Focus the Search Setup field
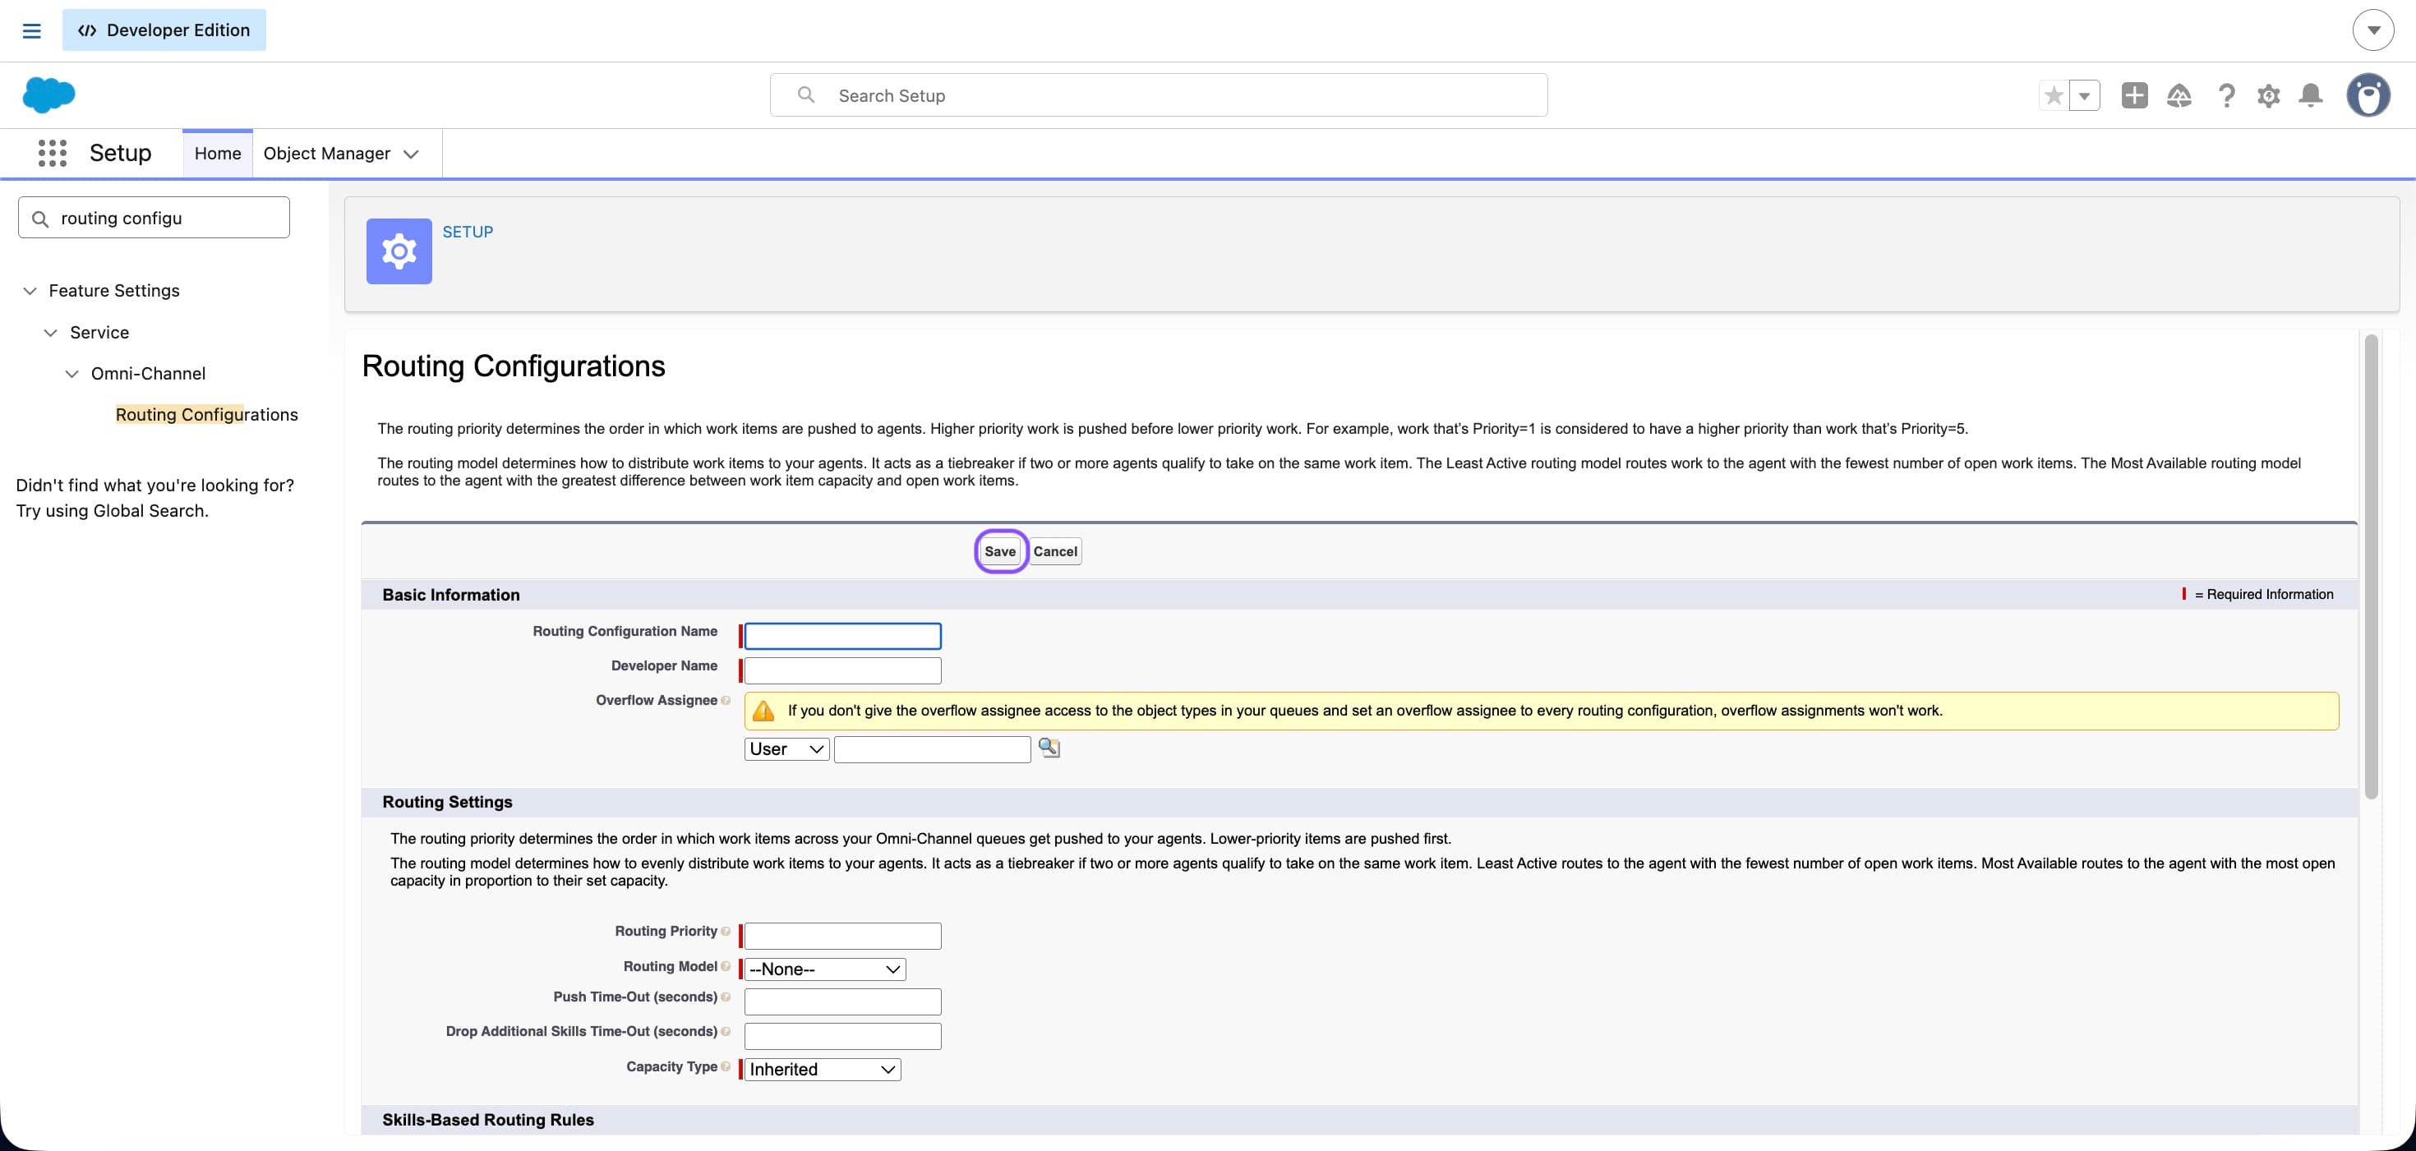The height and width of the screenshot is (1151, 2416). (1159, 94)
